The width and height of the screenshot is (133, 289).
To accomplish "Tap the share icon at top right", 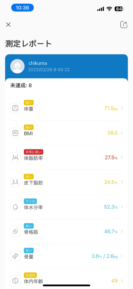I will coord(124,25).
